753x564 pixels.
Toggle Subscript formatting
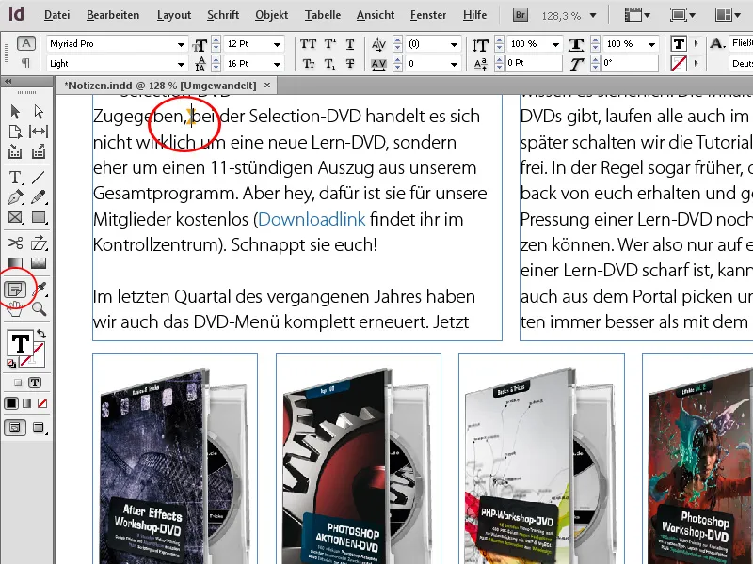[x=329, y=63]
